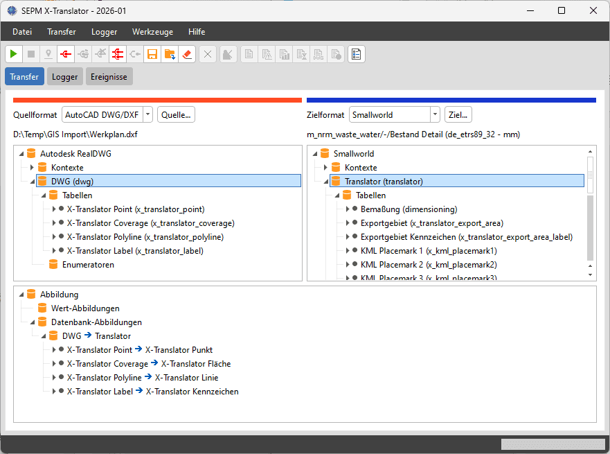Expand X-Translator Point (x_translator_point) table
The image size is (610, 454).
tap(54, 209)
